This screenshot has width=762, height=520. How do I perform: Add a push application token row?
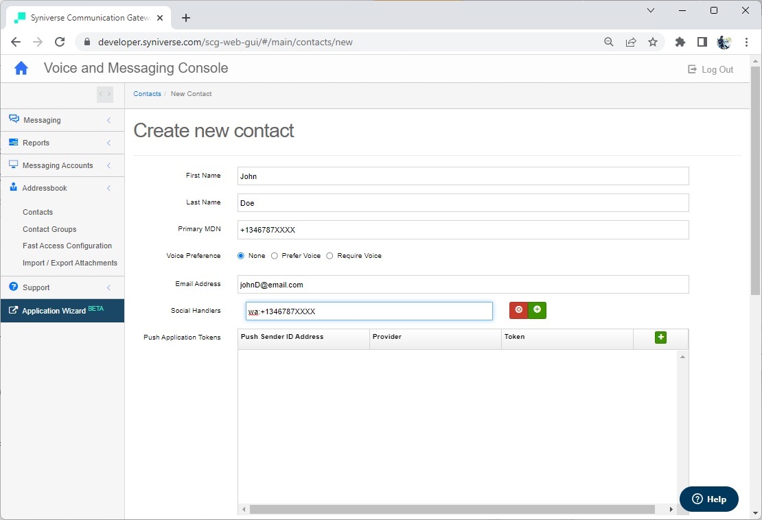660,338
